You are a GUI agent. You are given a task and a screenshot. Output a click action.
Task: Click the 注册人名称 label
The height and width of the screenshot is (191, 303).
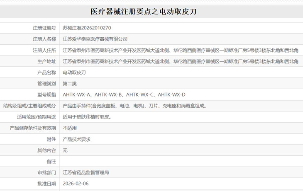(x=44, y=39)
